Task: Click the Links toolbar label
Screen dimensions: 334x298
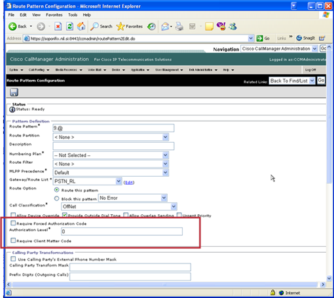Action: click(282, 39)
